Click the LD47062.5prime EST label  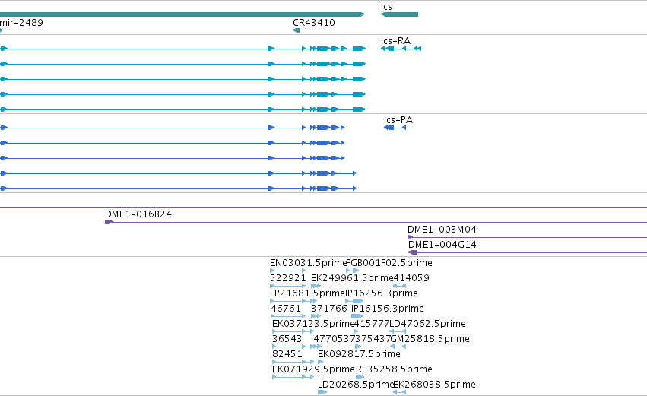[x=427, y=324]
